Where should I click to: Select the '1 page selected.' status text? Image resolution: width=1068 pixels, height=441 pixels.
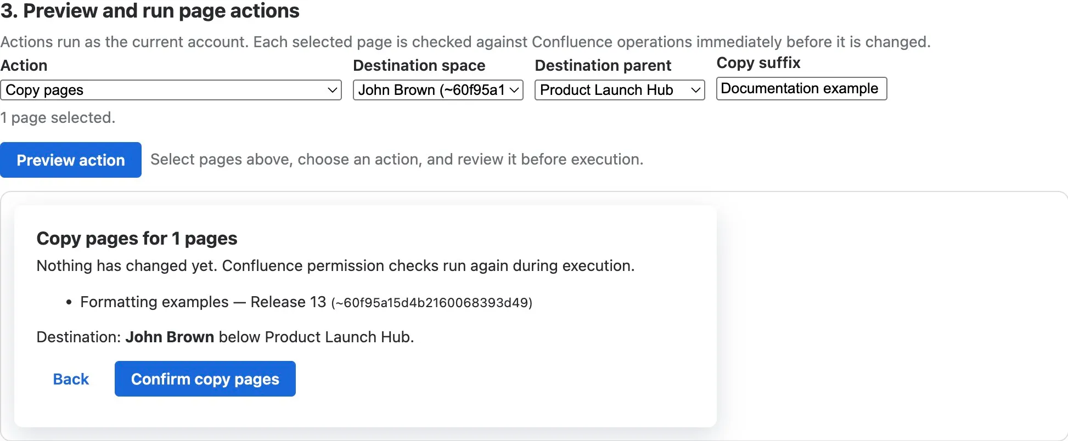58,117
